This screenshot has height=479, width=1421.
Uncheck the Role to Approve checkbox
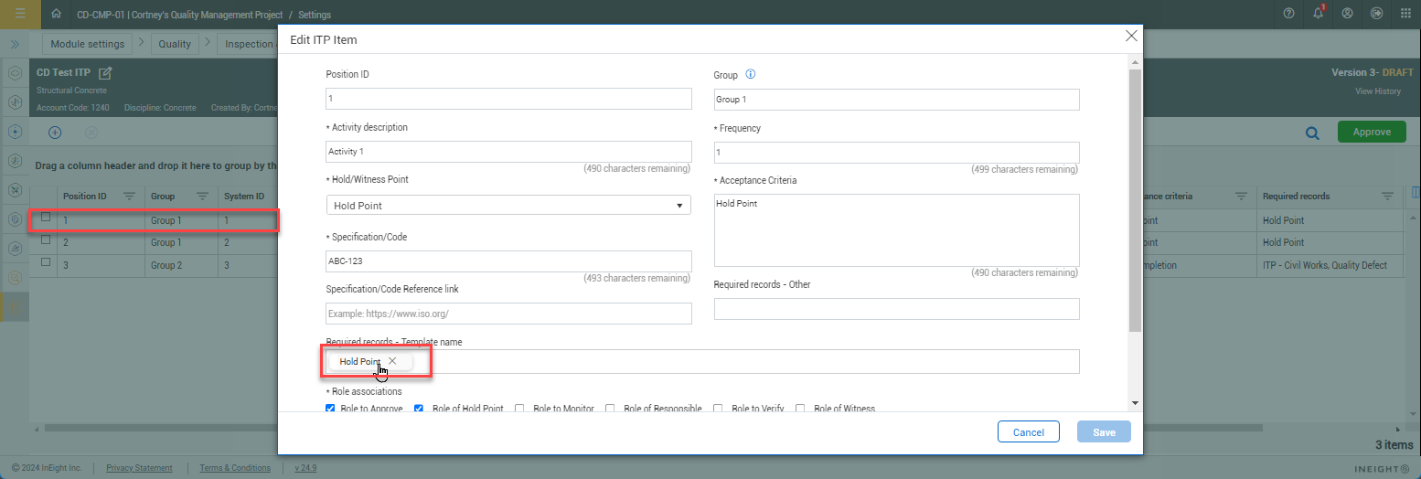click(331, 408)
